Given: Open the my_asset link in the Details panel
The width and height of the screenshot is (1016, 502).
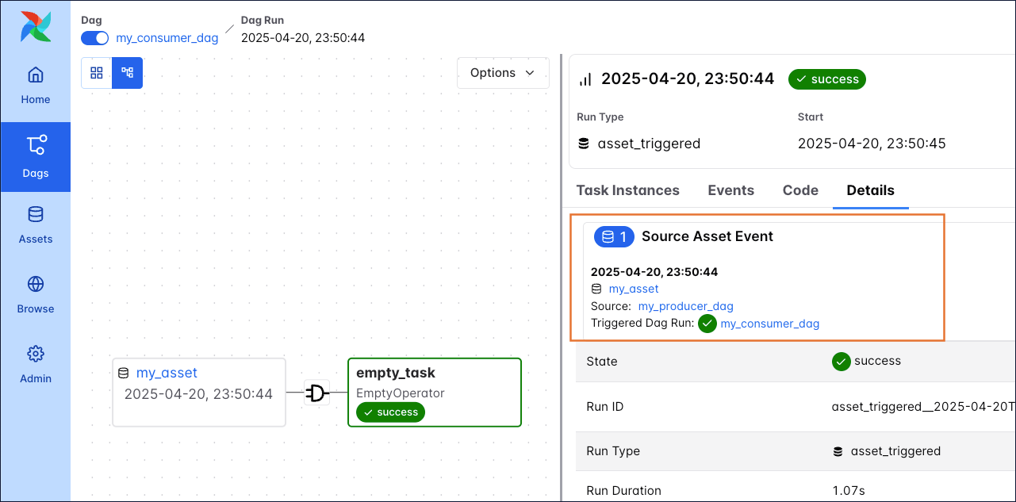Looking at the screenshot, I should pyautogui.click(x=634, y=289).
